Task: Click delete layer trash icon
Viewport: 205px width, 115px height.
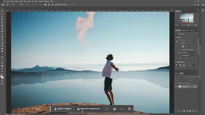Action: pos(196,111)
